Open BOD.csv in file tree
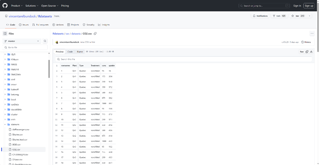 point(17,144)
